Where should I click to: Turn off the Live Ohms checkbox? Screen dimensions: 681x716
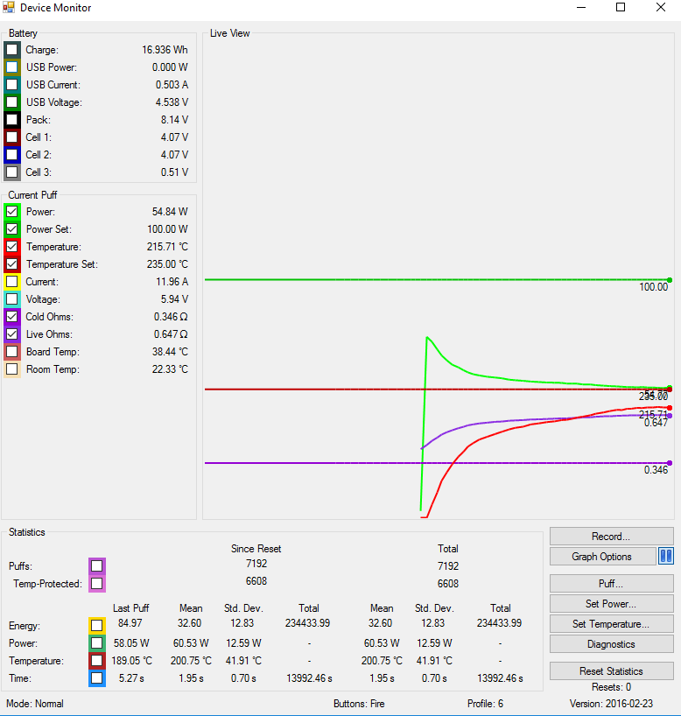pyautogui.click(x=12, y=334)
